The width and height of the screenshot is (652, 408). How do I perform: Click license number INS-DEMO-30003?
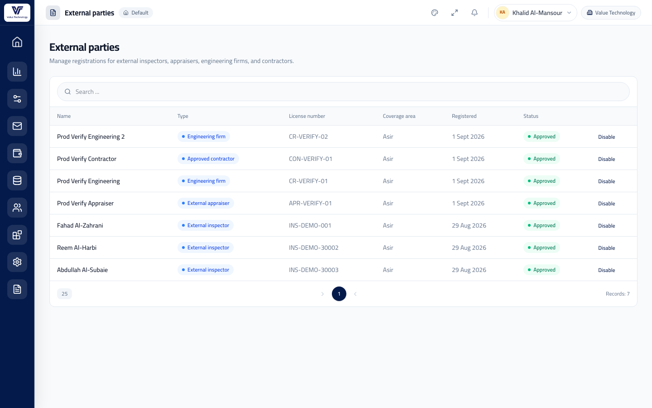coord(314,270)
